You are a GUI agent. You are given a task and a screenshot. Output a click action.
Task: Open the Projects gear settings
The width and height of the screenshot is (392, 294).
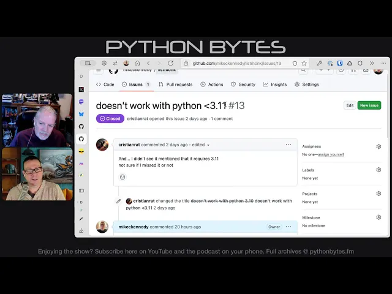click(x=379, y=194)
